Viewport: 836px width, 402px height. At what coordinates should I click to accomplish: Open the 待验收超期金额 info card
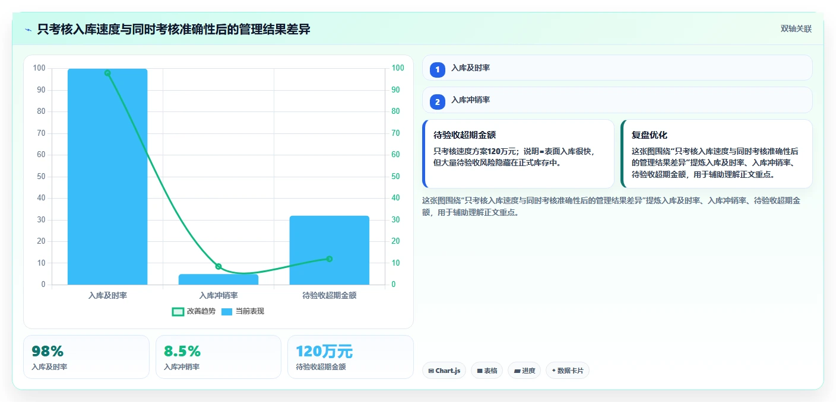518,154
